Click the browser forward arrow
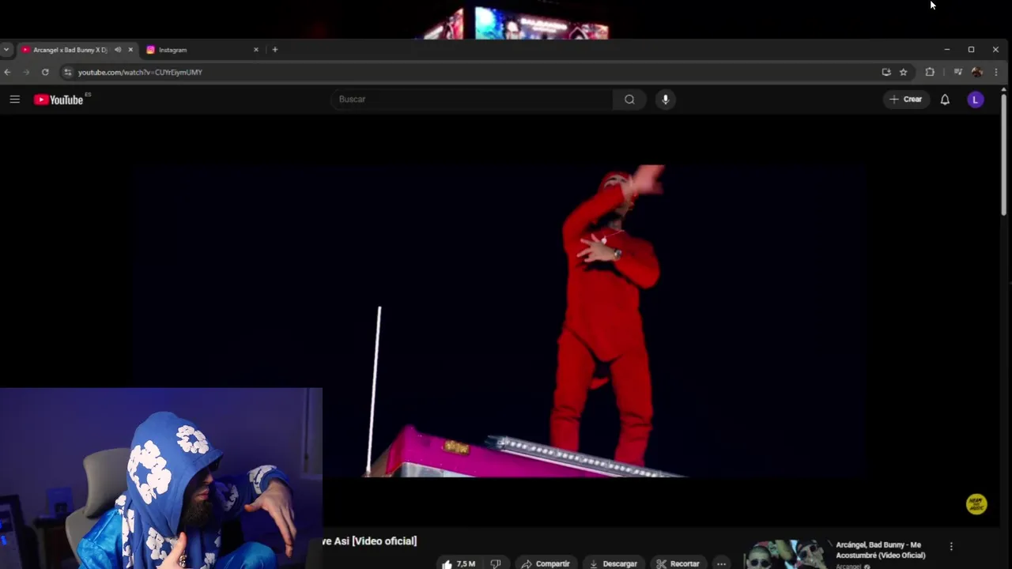The height and width of the screenshot is (569, 1012). (x=26, y=72)
